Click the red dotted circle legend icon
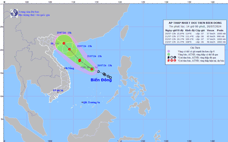Screen dimensions: 228x142 click(x=172, y=60)
